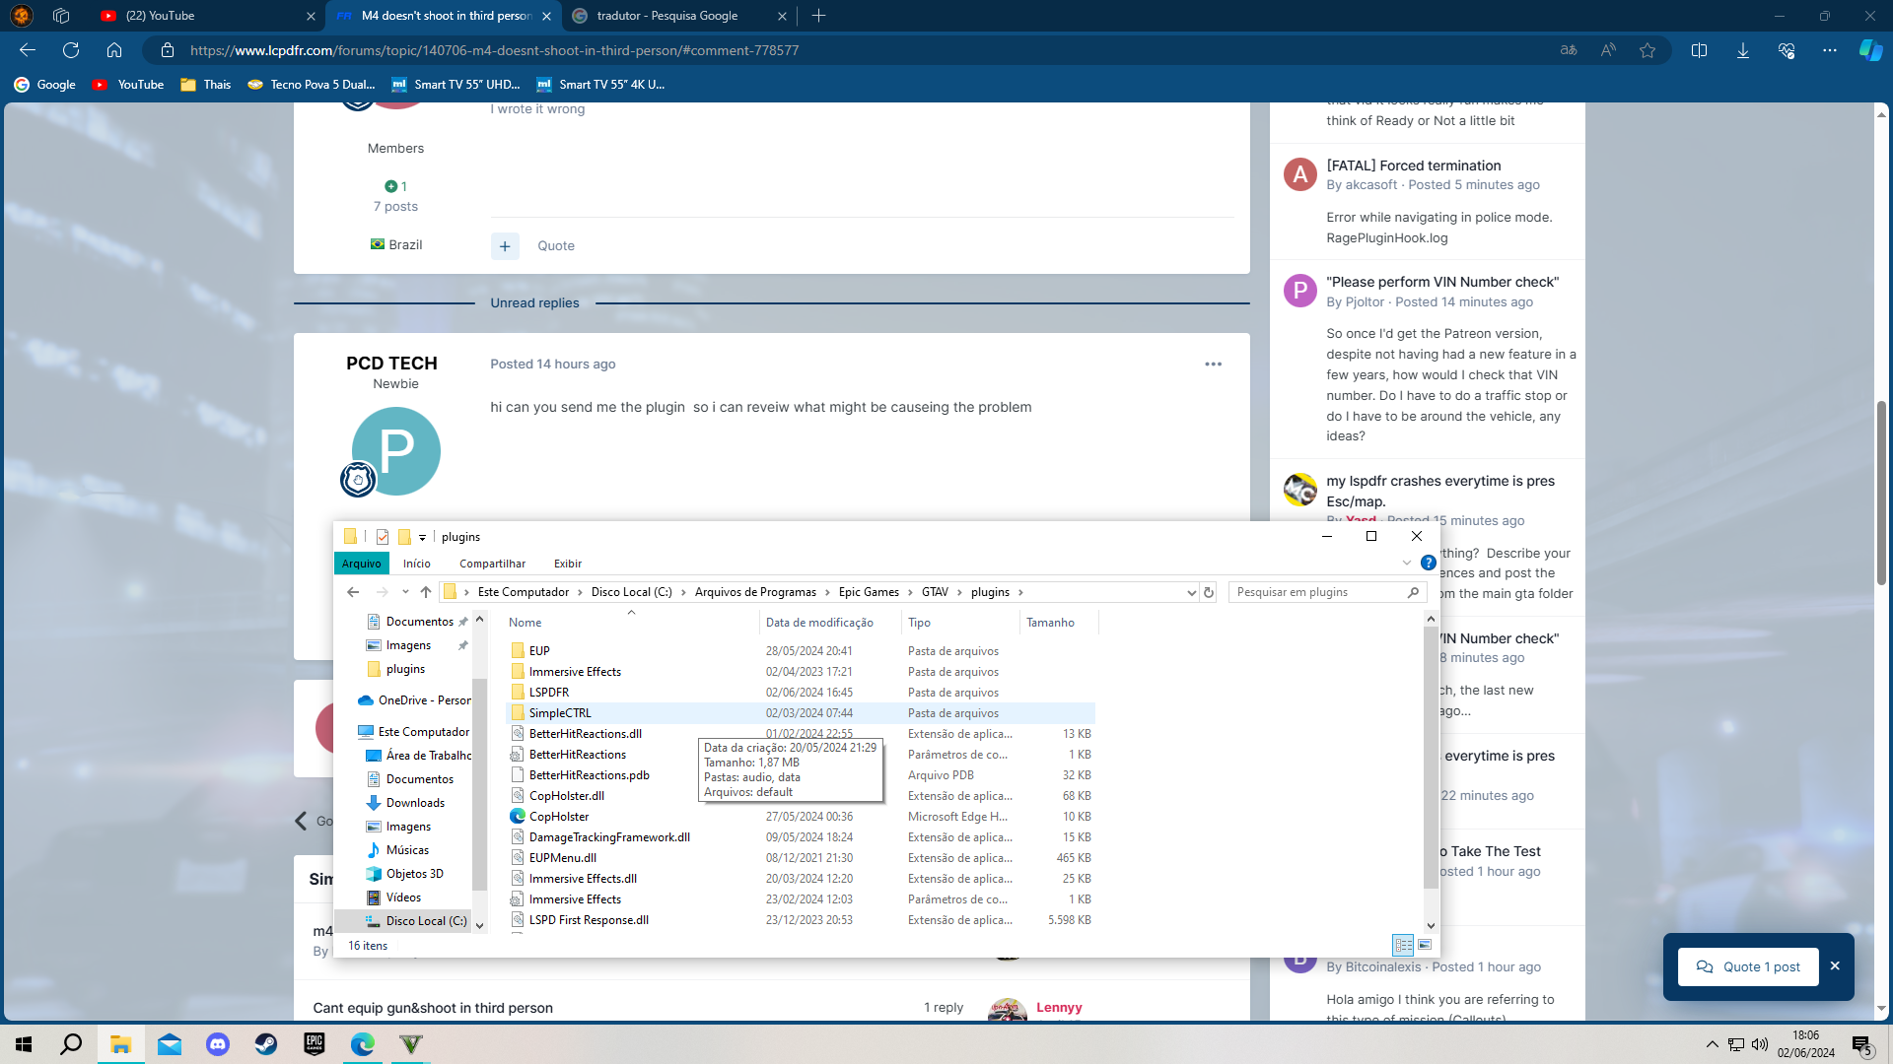Open browser downloads icon
1893x1064 pixels.
pos(1742,50)
